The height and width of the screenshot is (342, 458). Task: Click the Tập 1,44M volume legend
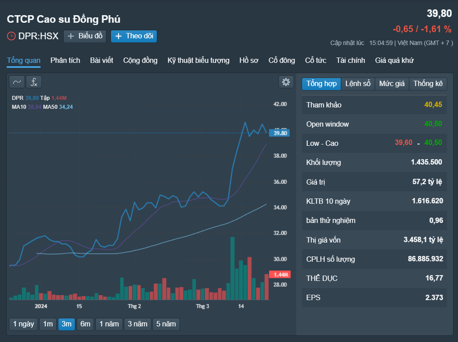[53, 98]
